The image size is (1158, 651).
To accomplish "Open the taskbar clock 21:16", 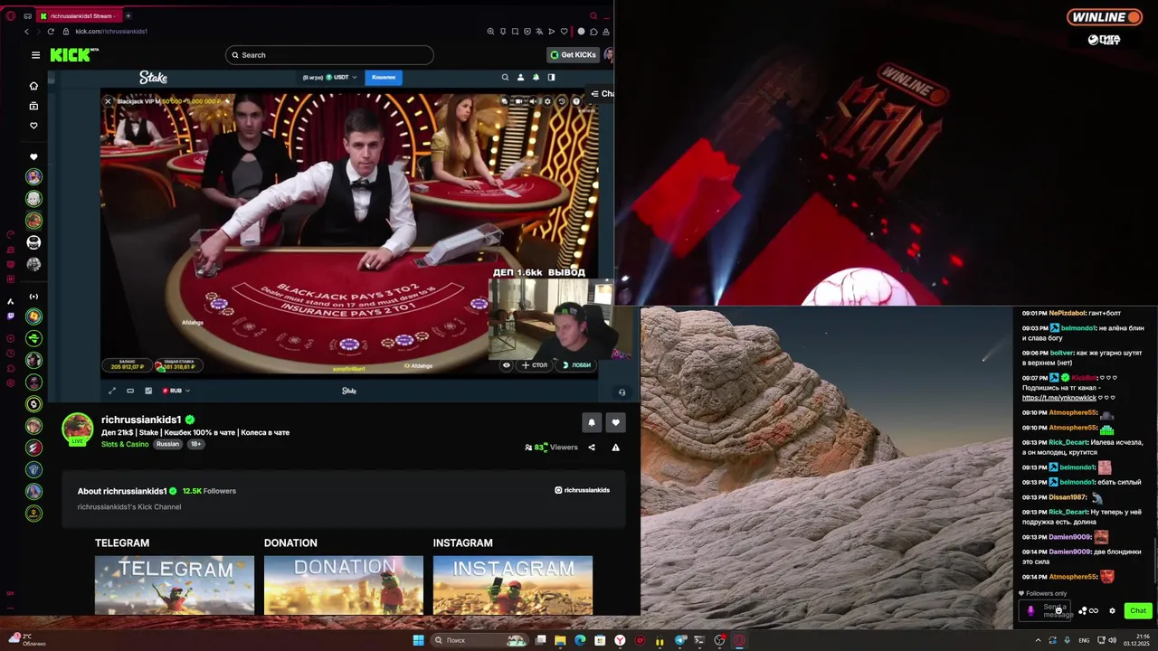I will pyautogui.click(x=1136, y=640).
